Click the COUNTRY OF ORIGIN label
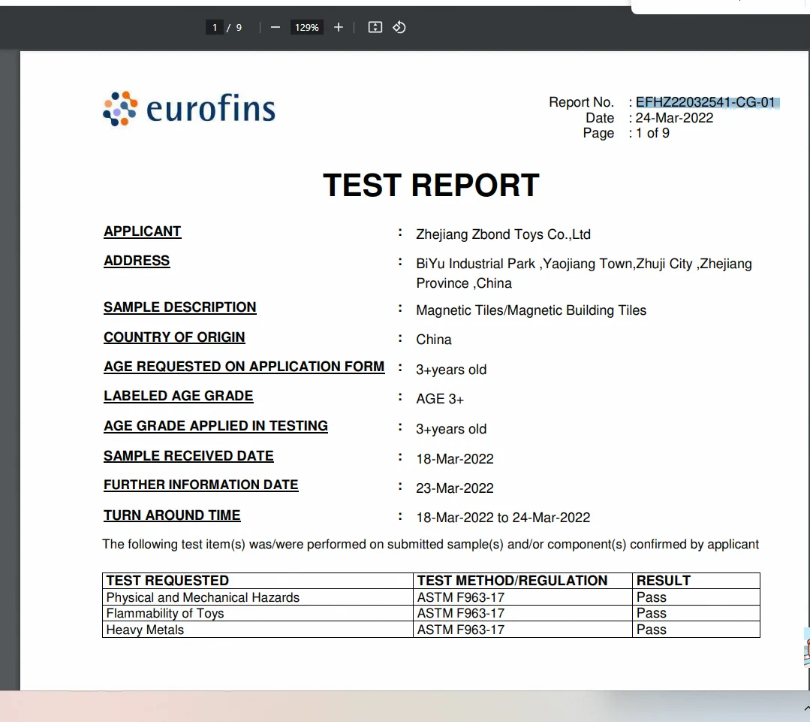Image resolution: width=810 pixels, height=722 pixels. [x=174, y=337]
